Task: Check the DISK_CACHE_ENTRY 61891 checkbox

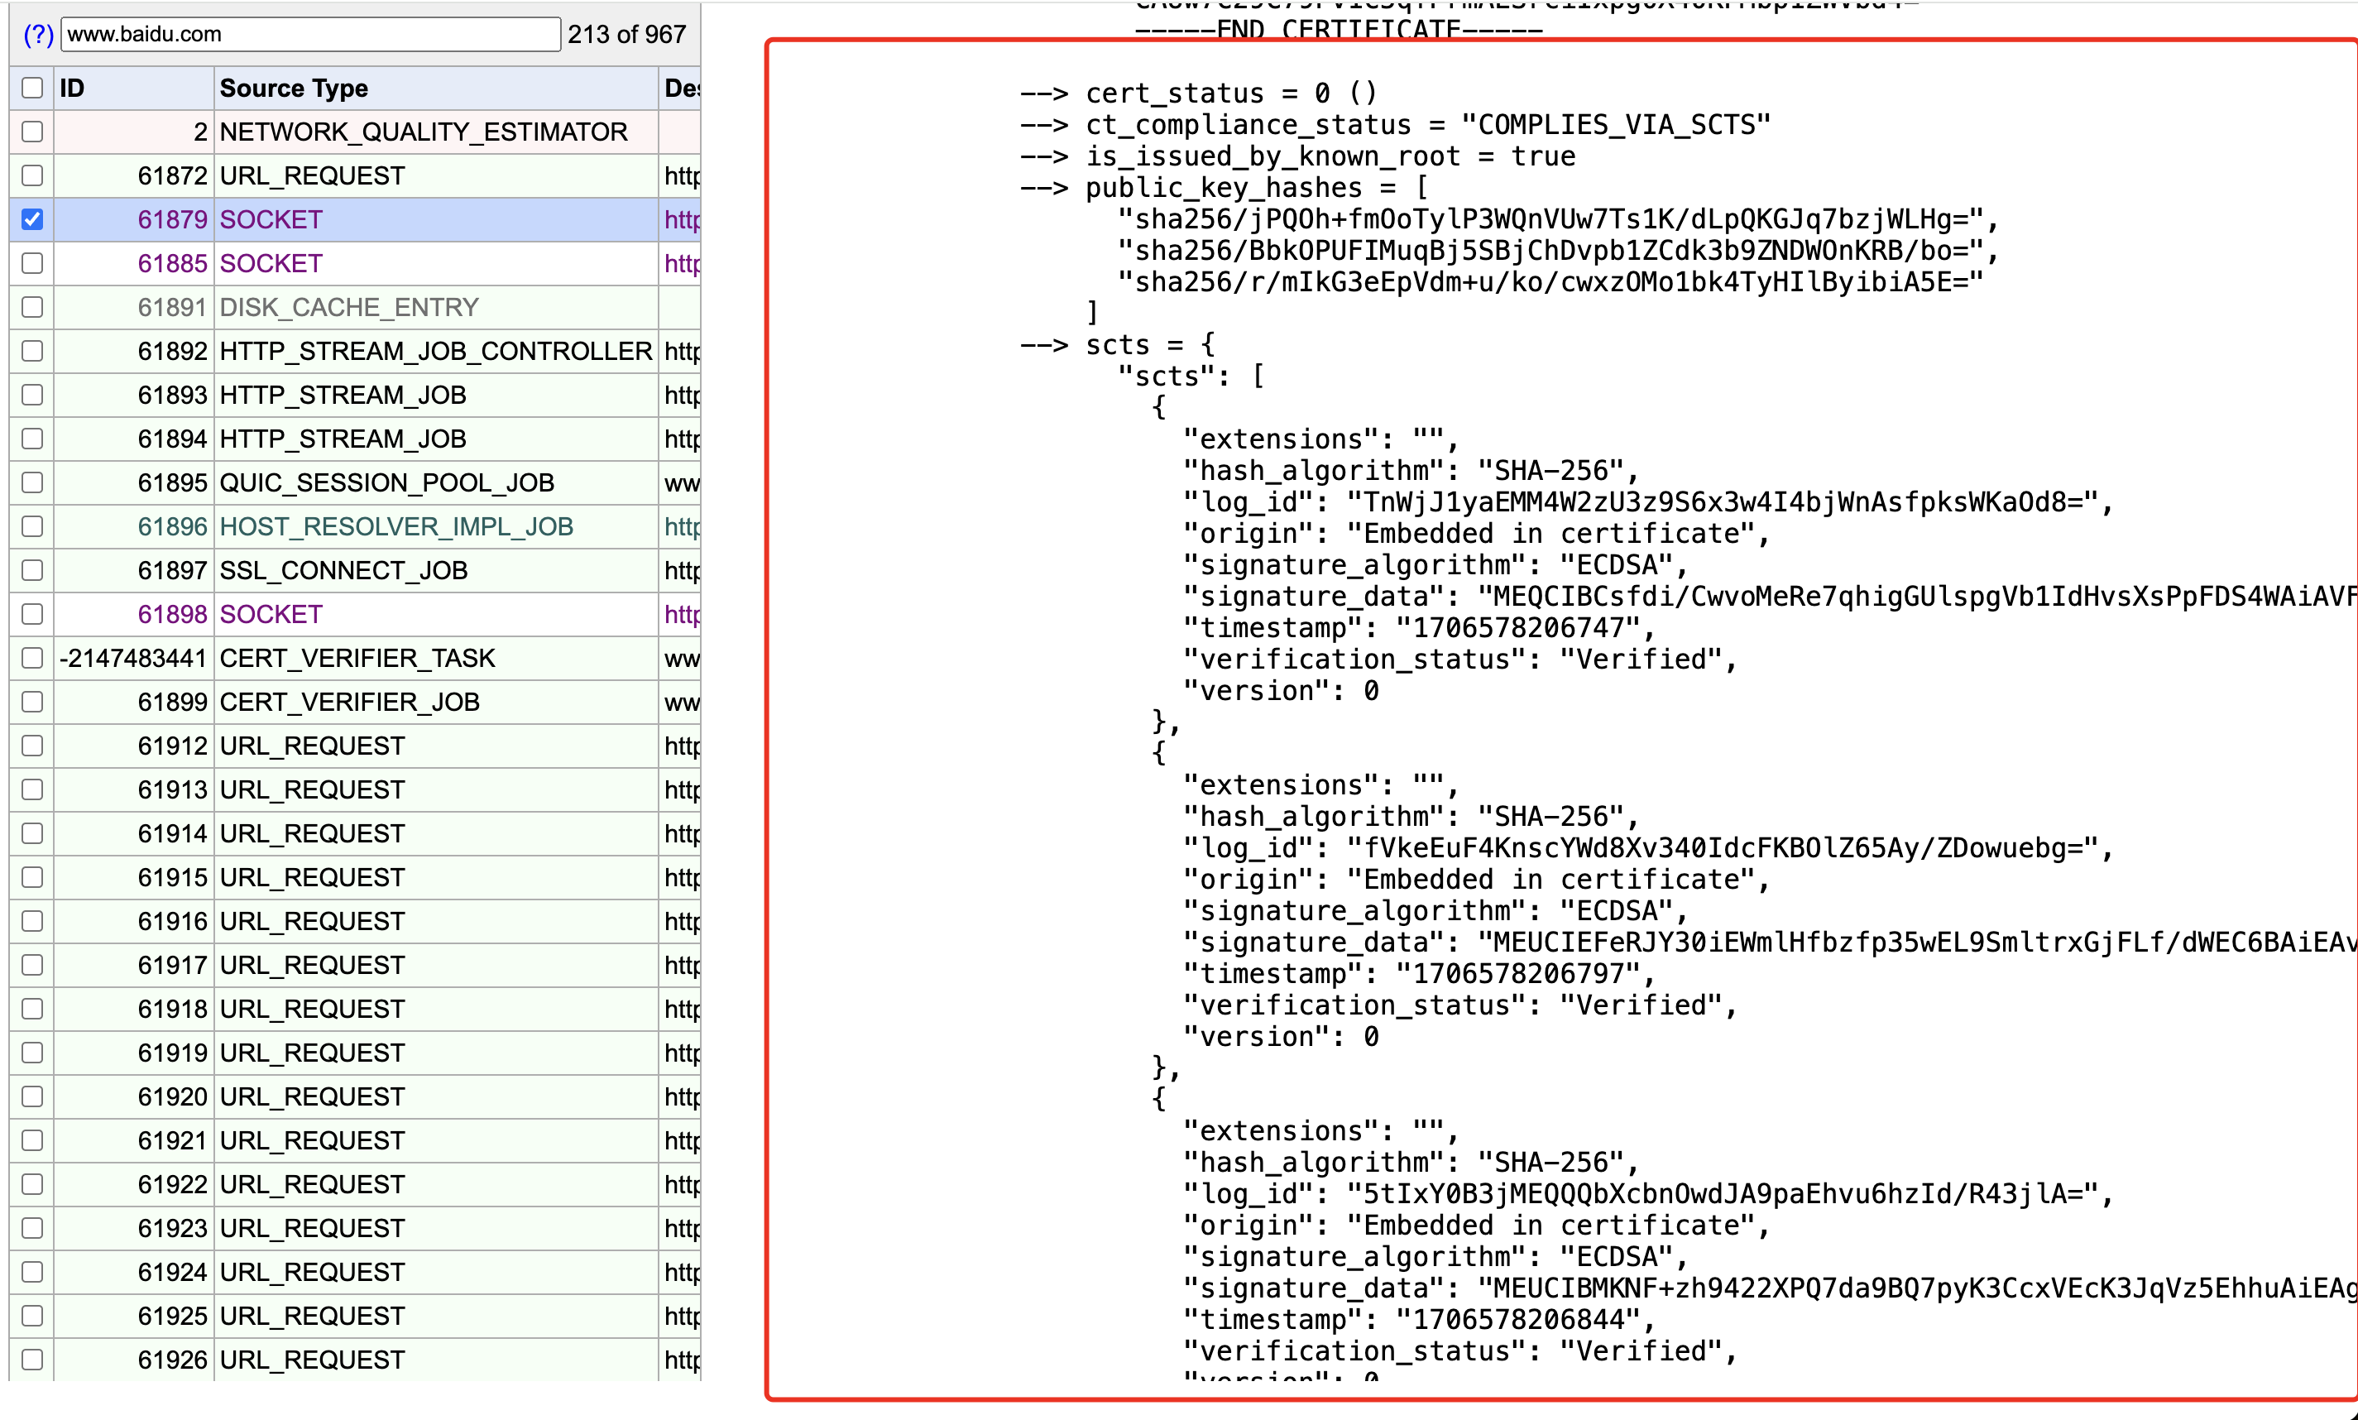Action: pos(32,307)
